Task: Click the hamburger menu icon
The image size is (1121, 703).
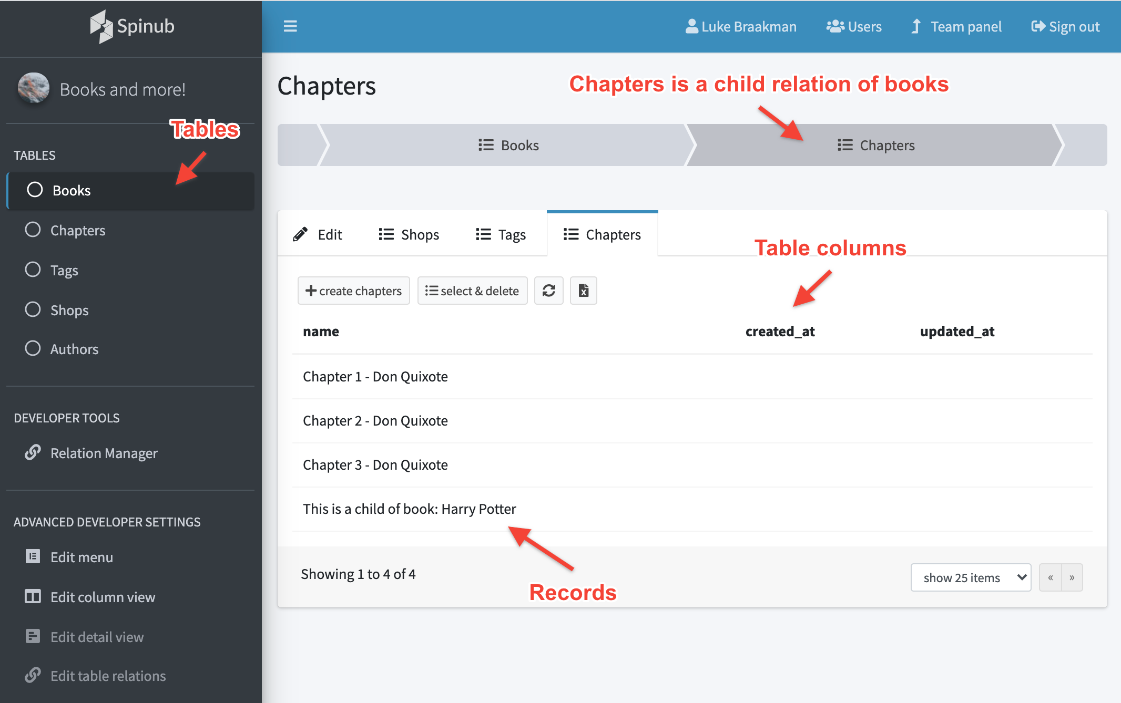Action: click(x=290, y=26)
